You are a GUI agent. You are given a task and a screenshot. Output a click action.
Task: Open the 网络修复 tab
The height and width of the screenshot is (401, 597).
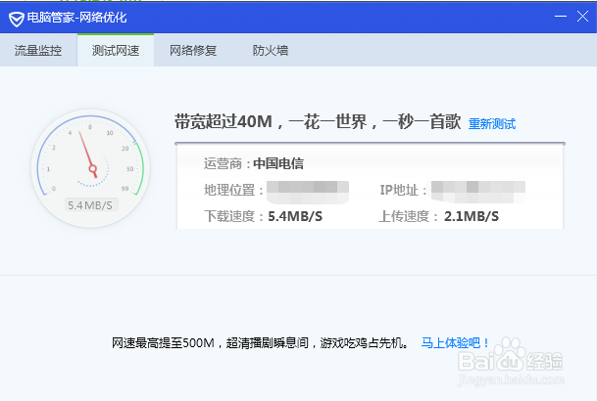[x=193, y=50]
